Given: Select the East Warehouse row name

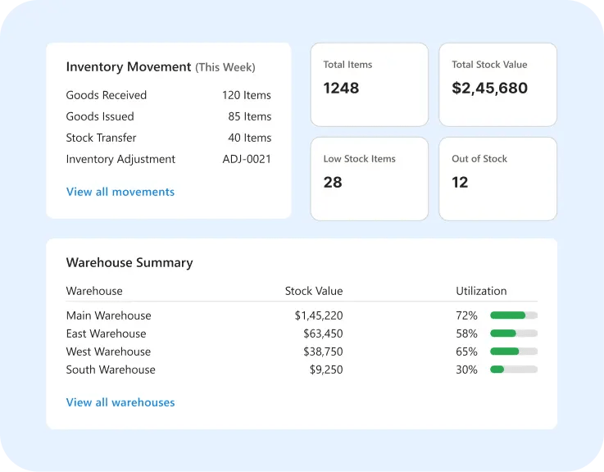Looking at the screenshot, I should tap(106, 334).
